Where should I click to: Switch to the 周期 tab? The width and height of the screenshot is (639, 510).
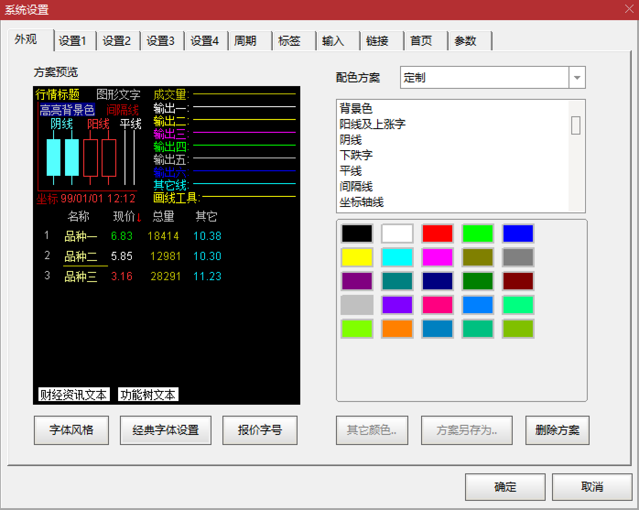(250, 41)
